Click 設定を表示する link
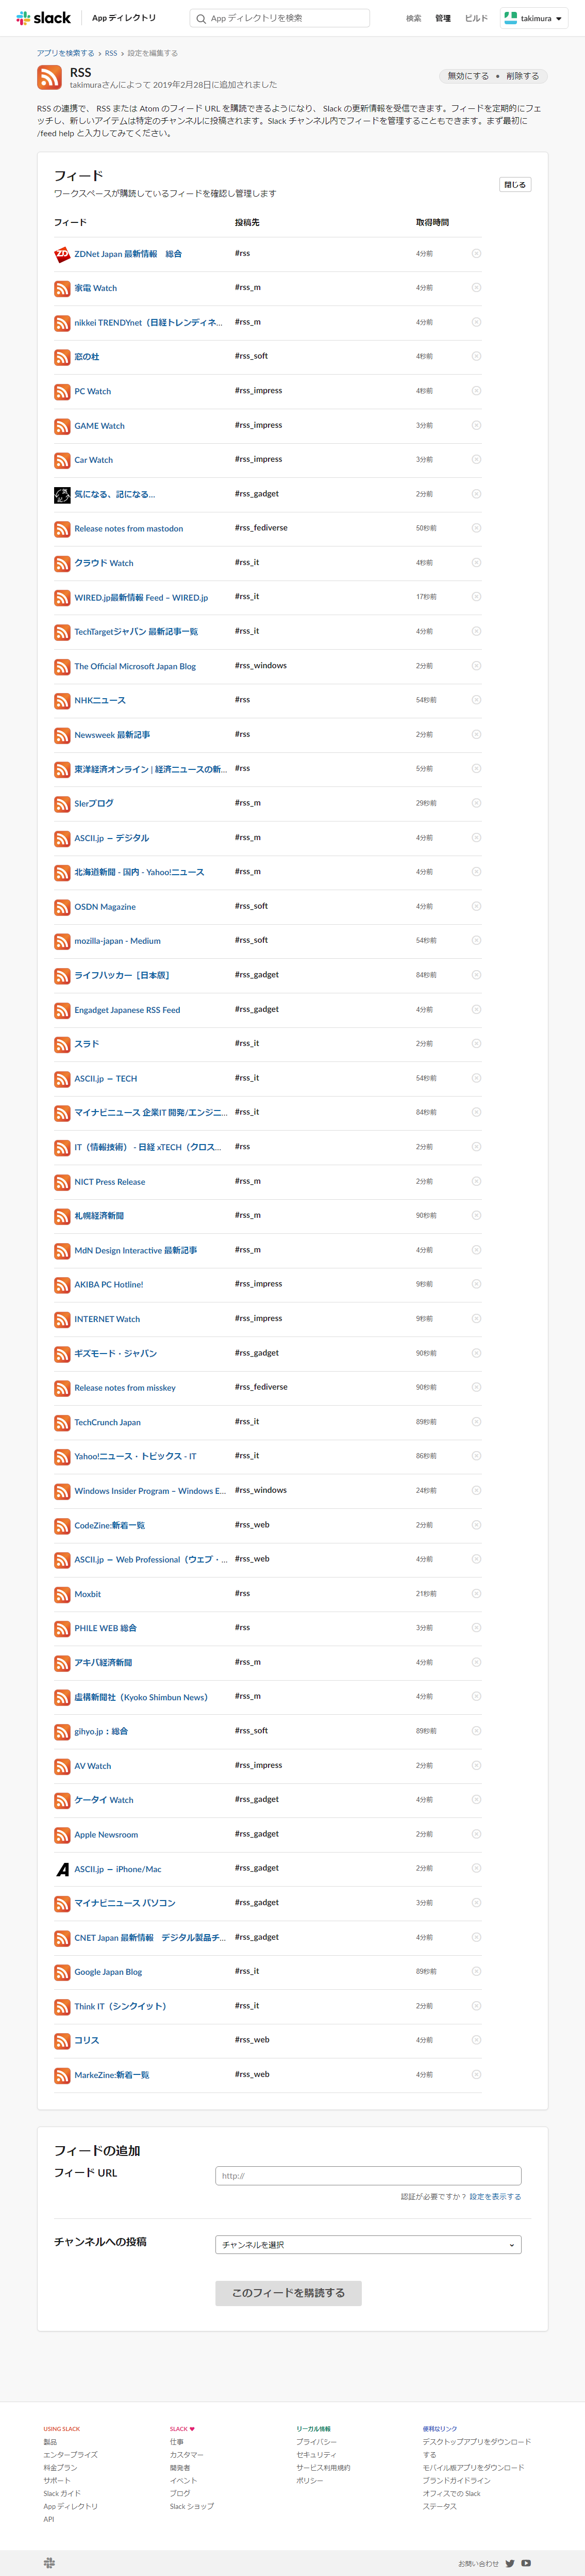 (x=495, y=2197)
